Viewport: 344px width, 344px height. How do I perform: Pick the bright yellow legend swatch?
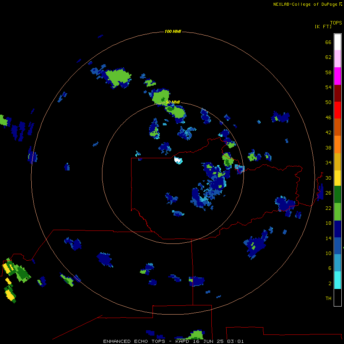coord(338,178)
